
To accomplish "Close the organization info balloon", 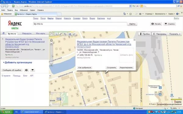I will 135,40.
